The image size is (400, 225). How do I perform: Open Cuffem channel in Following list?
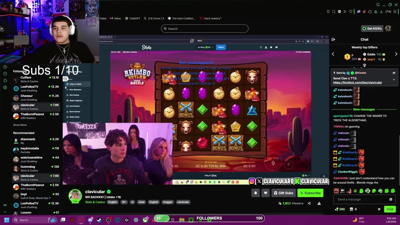tap(36, 79)
